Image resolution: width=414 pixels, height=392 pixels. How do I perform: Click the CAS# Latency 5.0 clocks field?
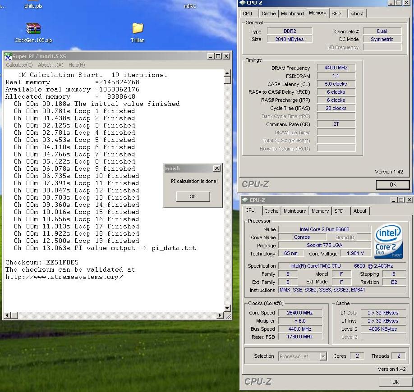[x=336, y=84]
